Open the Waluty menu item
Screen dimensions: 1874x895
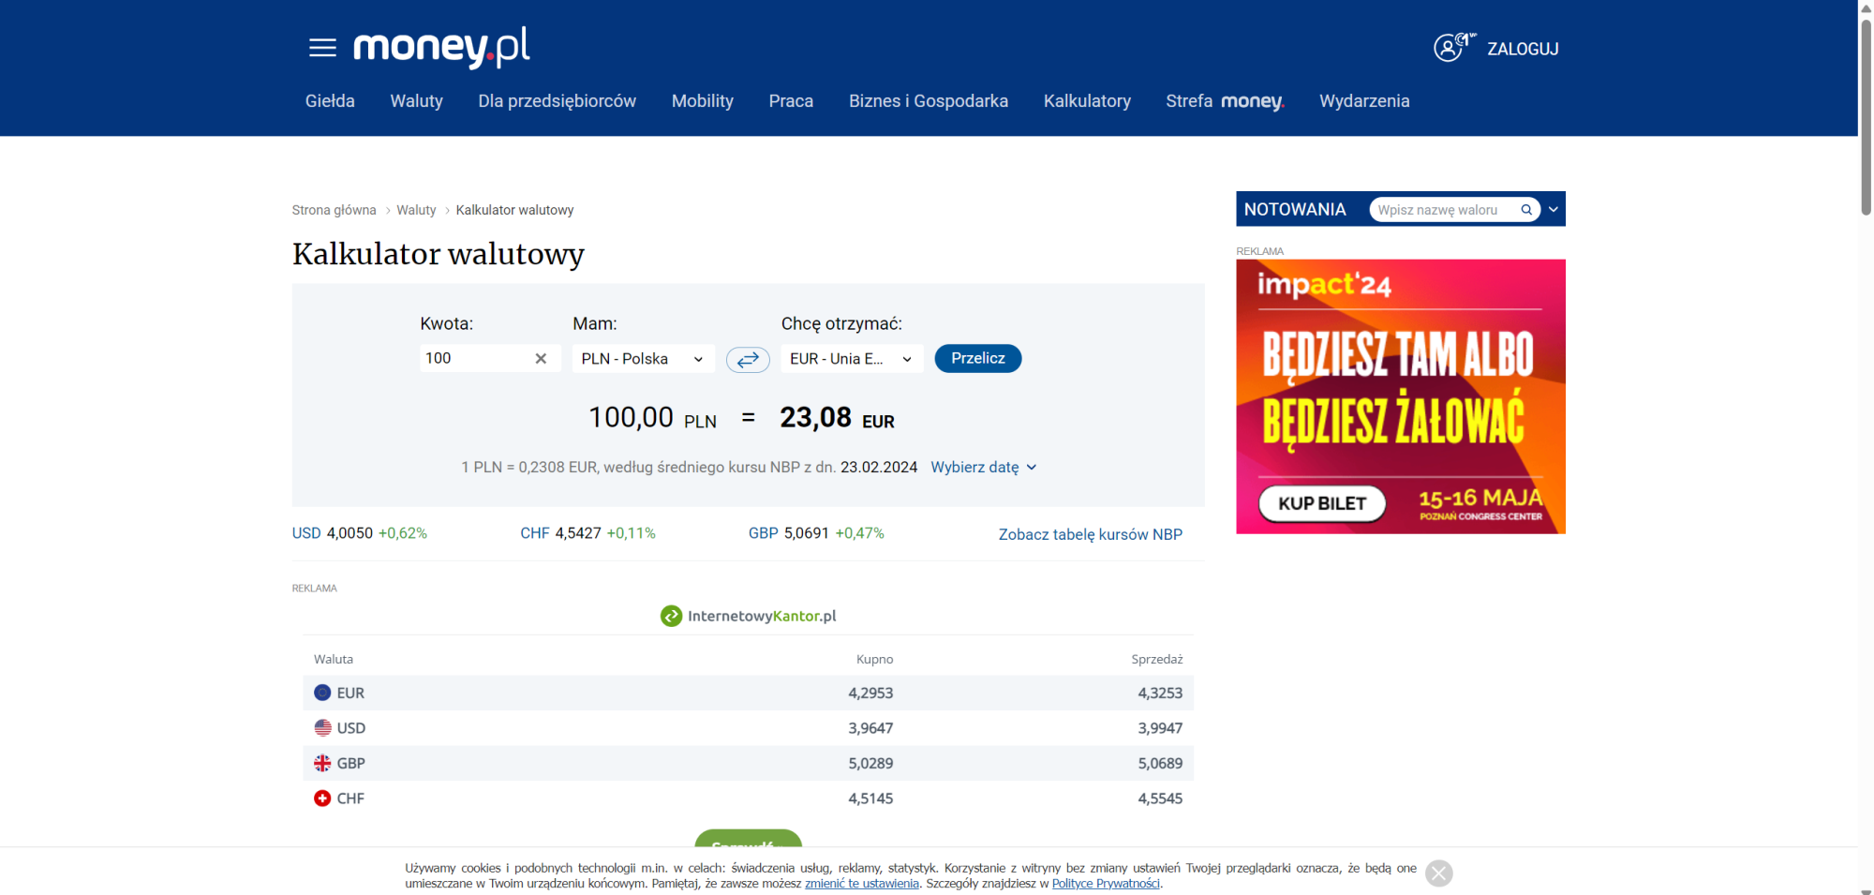(416, 101)
